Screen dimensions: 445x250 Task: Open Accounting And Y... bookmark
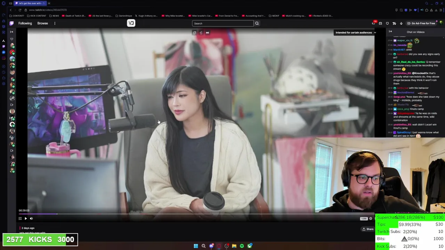click(x=254, y=16)
